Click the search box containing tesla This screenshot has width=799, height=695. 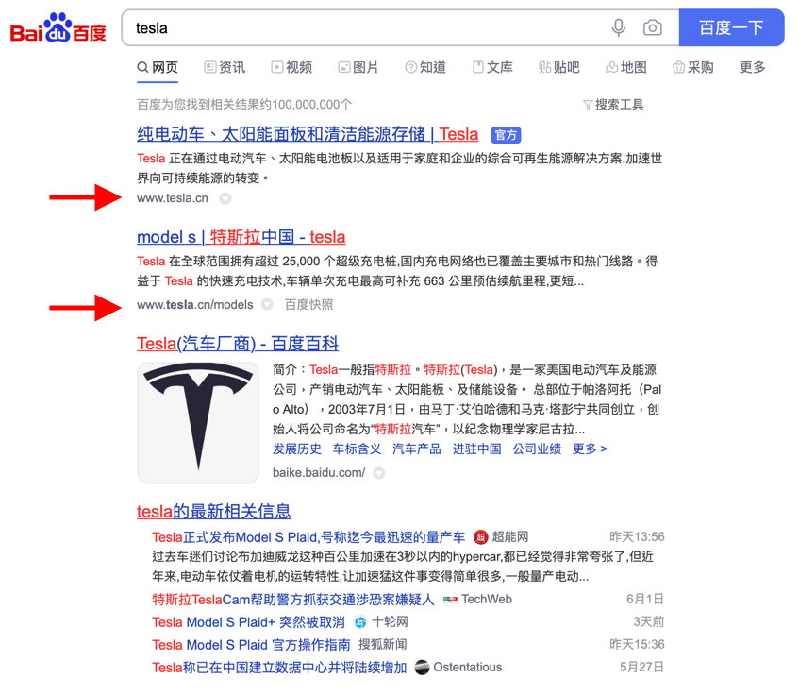tap(368, 28)
